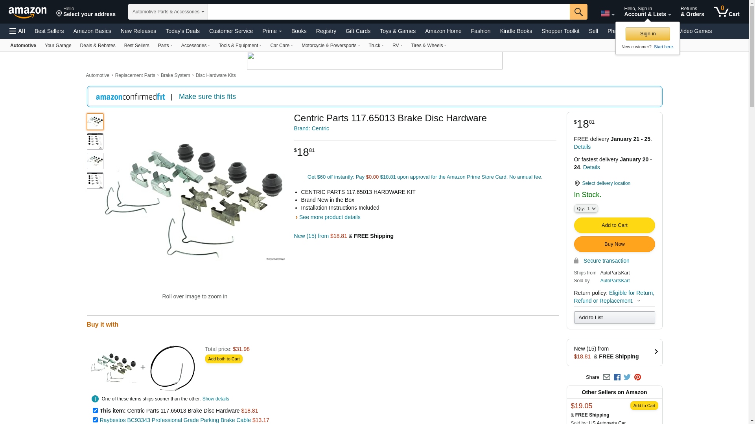Expand the return policy details chevron
The image size is (755, 424).
point(639,301)
